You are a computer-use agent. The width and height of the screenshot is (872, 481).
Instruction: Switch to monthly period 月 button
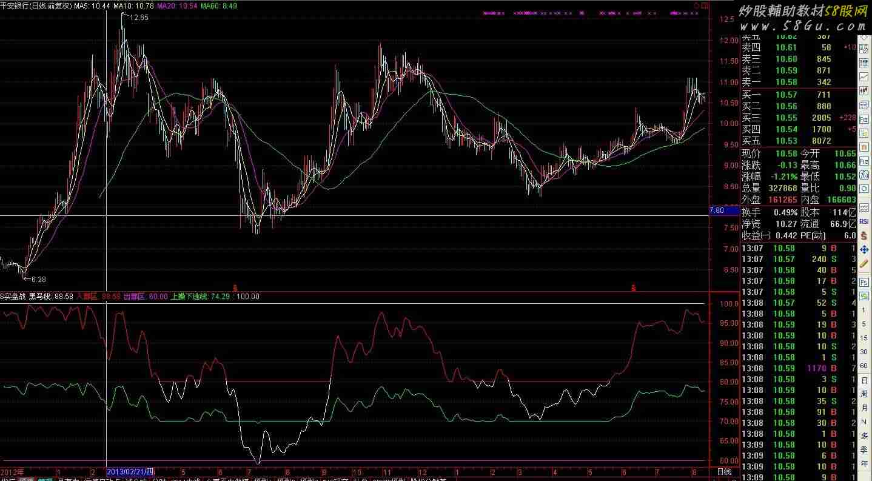[864, 407]
